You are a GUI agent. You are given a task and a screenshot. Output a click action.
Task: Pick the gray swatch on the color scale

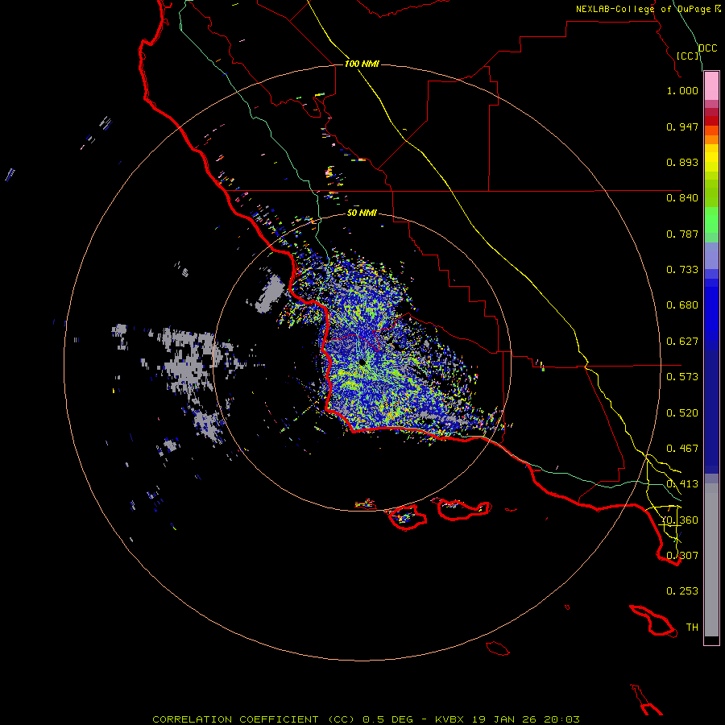[711, 560]
